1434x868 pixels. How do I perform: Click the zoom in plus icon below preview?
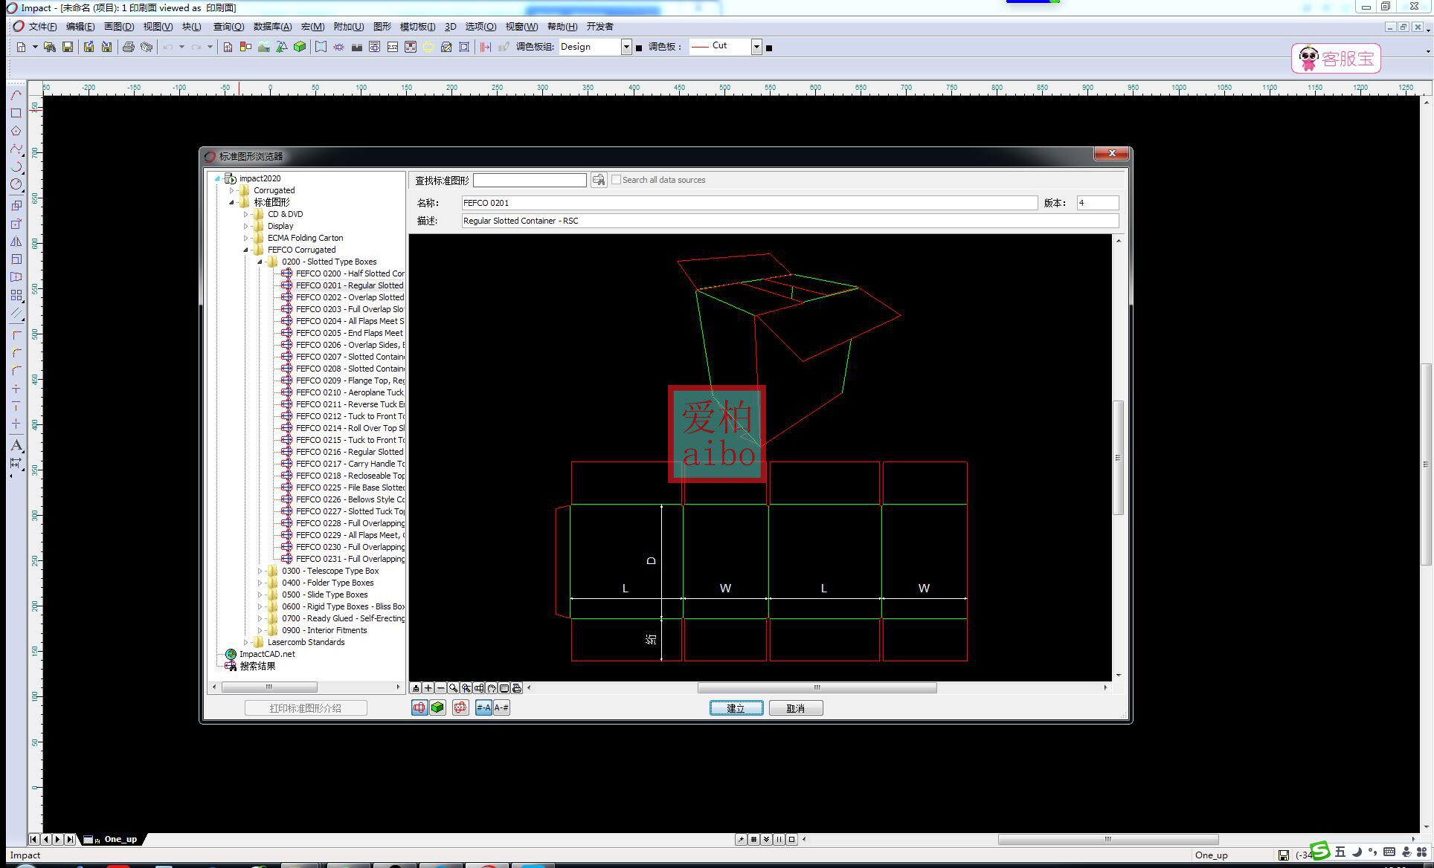click(x=428, y=688)
